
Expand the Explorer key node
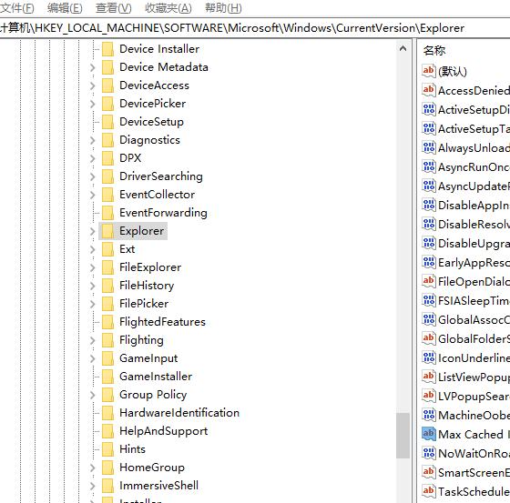point(92,231)
